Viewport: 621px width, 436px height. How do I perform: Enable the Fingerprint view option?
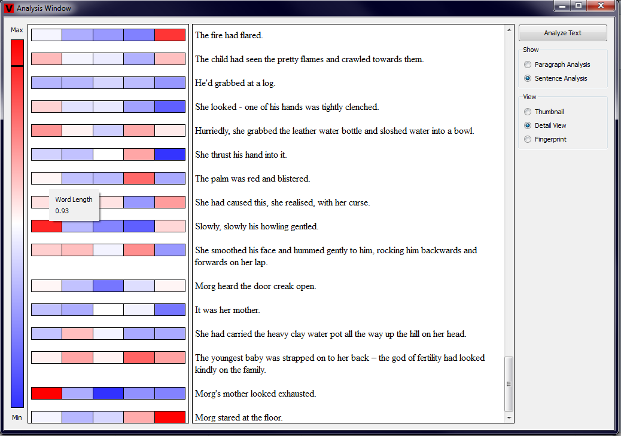[x=527, y=139]
